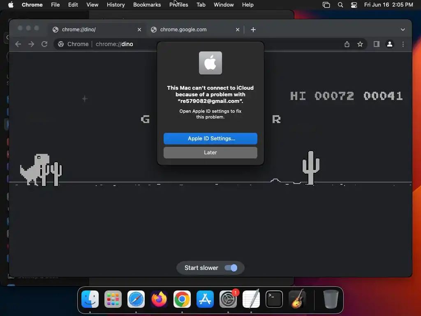421x316 pixels.
Task: Open Spotlight search in the menu bar
Action: tap(340, 5)
